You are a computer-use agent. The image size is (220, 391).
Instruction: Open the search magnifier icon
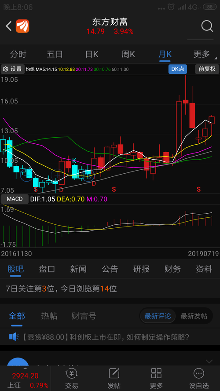tap(207, 26)
